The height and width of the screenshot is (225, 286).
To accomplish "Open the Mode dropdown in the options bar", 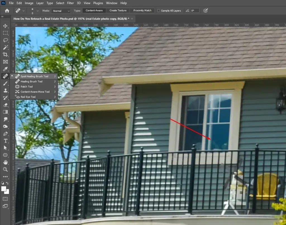I will coord(61,10).
